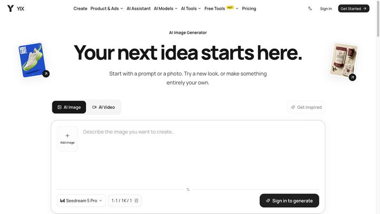Expand the AI Models dropdown
This screenshot has width=380, height=214.
point(165,9)
